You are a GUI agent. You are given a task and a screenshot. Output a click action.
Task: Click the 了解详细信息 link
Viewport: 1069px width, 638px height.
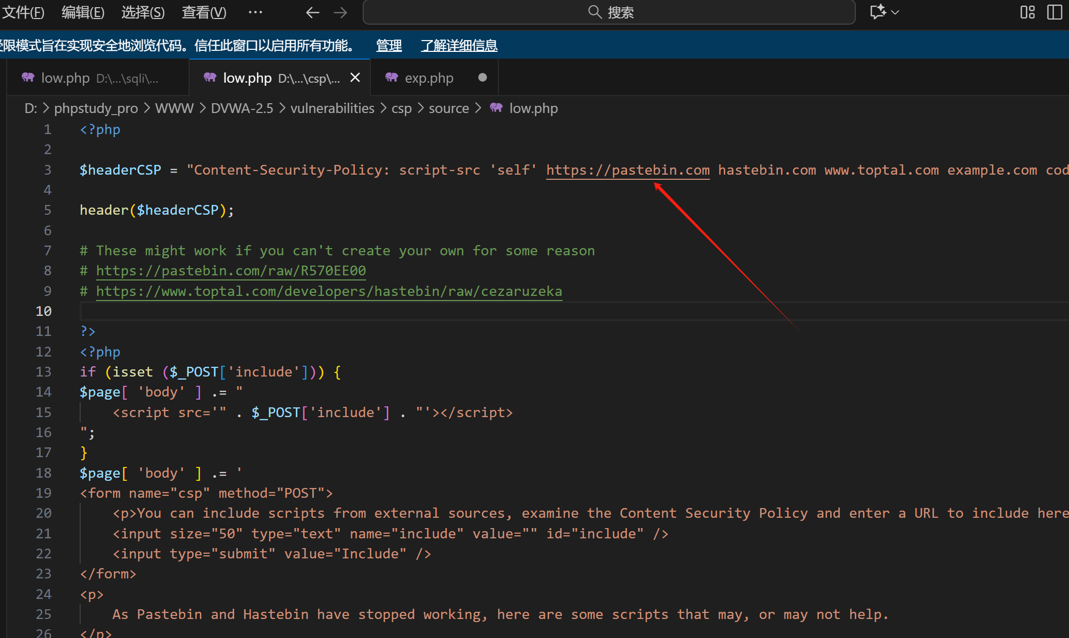click(x=459, y=46)
